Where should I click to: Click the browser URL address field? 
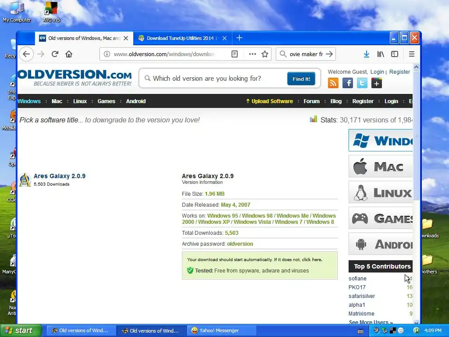[164, 54]
